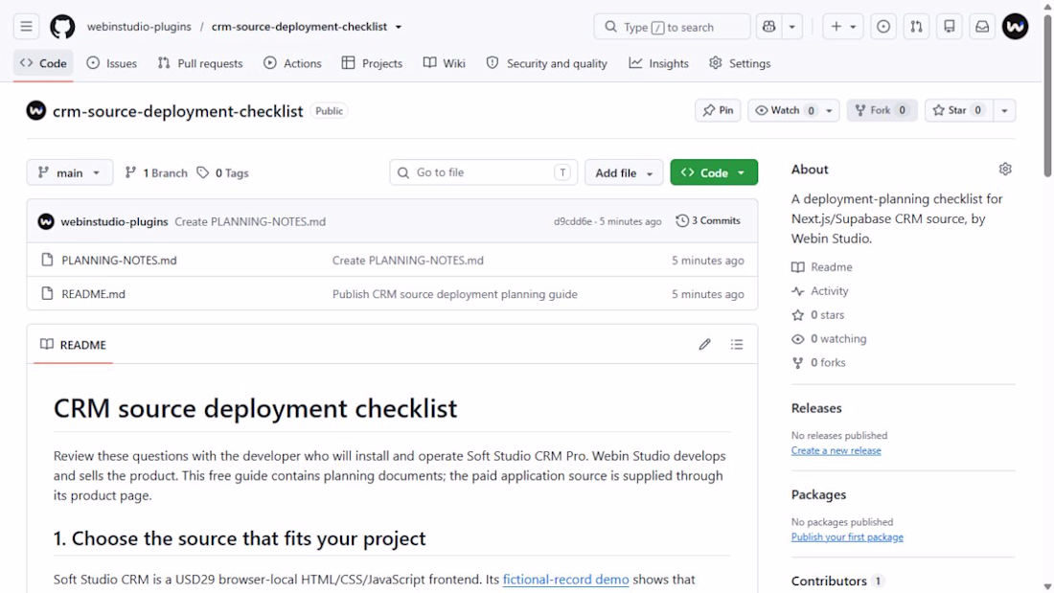Open the hamburger navigation menu
Image resolution: width=1054 pixels, height=593 pixels.
click(26, 27)
